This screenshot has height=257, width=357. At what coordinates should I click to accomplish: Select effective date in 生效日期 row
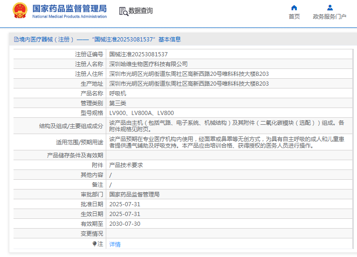tap(125, 214)
